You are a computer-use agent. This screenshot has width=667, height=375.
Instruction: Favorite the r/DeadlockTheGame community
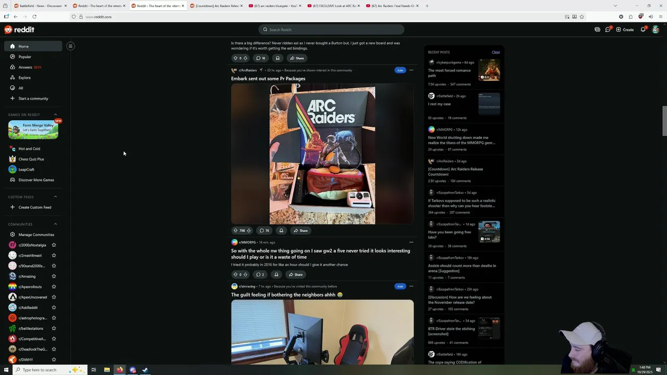[54, 349]
